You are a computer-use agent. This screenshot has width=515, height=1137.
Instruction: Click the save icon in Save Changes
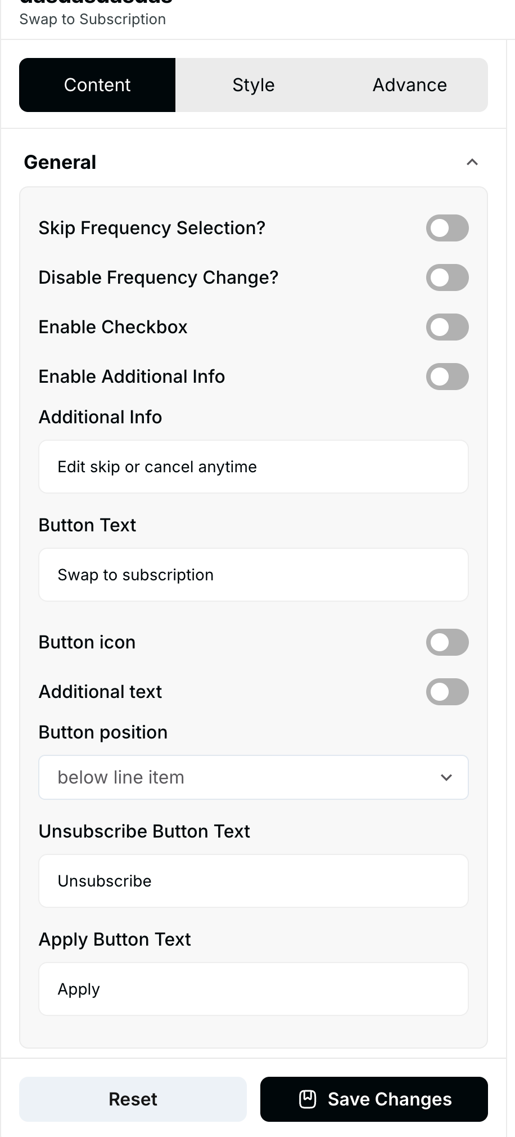coord(308,1099)
